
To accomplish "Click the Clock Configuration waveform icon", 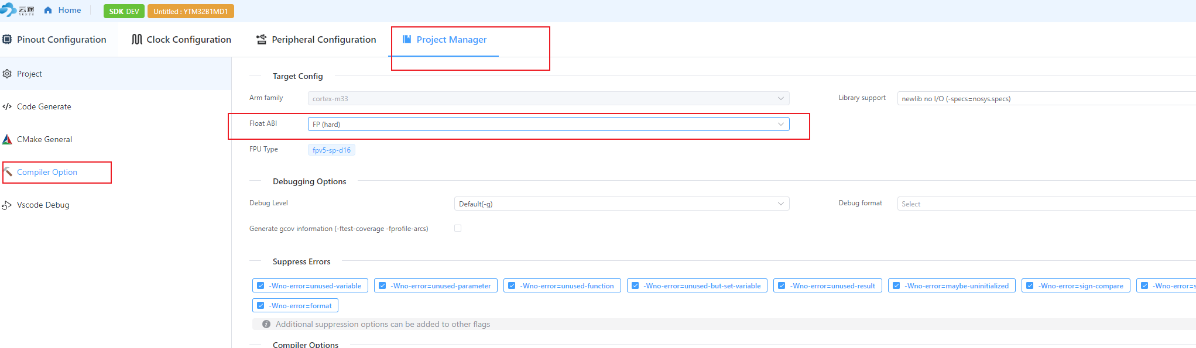I will pyautogui.click(x=137, y=39).
